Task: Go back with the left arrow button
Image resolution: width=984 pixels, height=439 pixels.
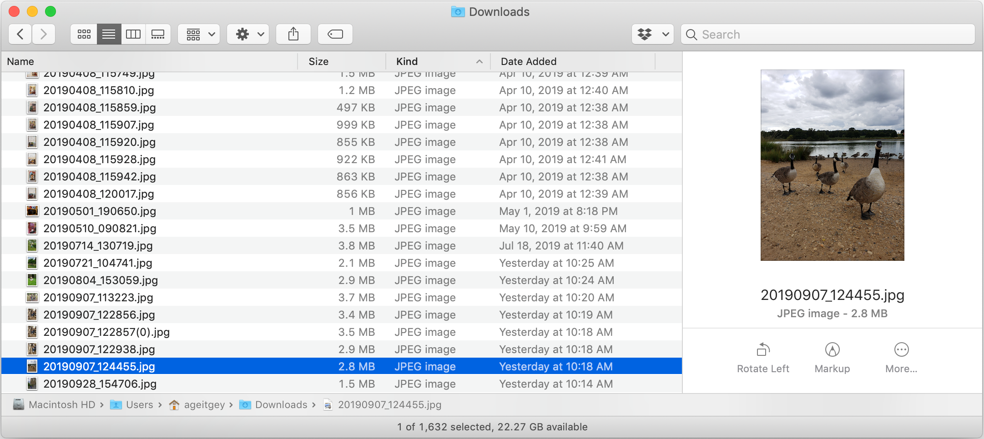Action: (x=20, y=34)
